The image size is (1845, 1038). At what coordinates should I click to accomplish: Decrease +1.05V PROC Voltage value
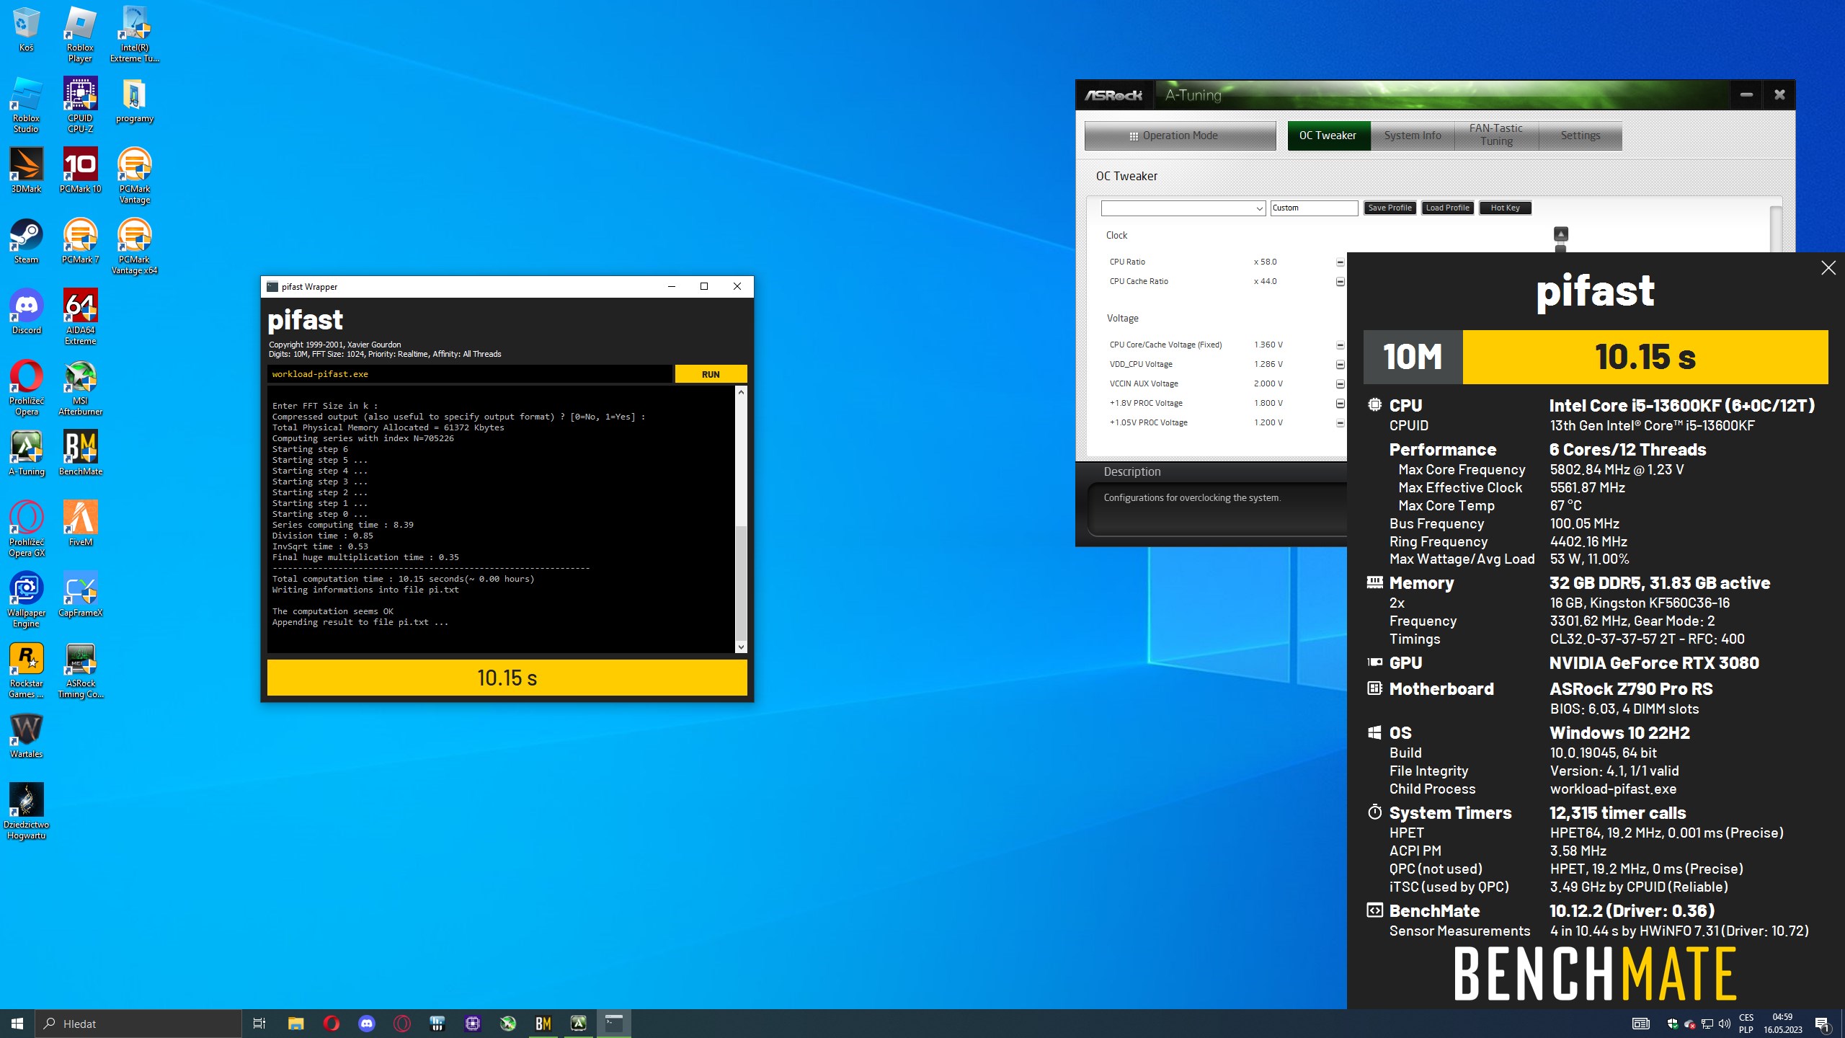(1340, 423)
